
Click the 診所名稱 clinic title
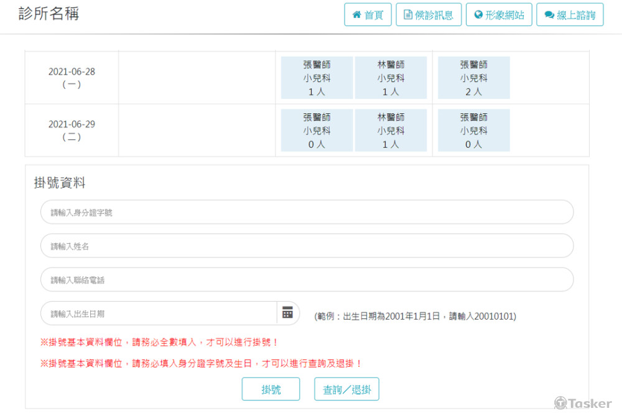point(49,14)
